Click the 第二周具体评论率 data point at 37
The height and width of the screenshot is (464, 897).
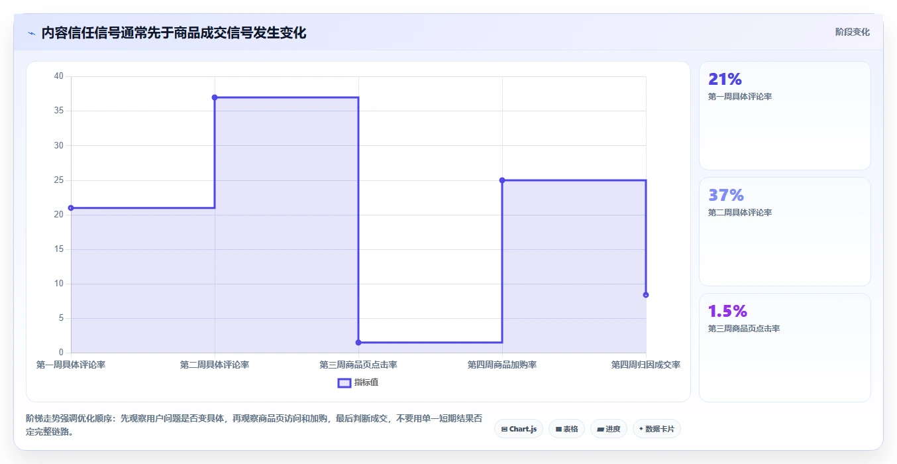click(215, 97)
